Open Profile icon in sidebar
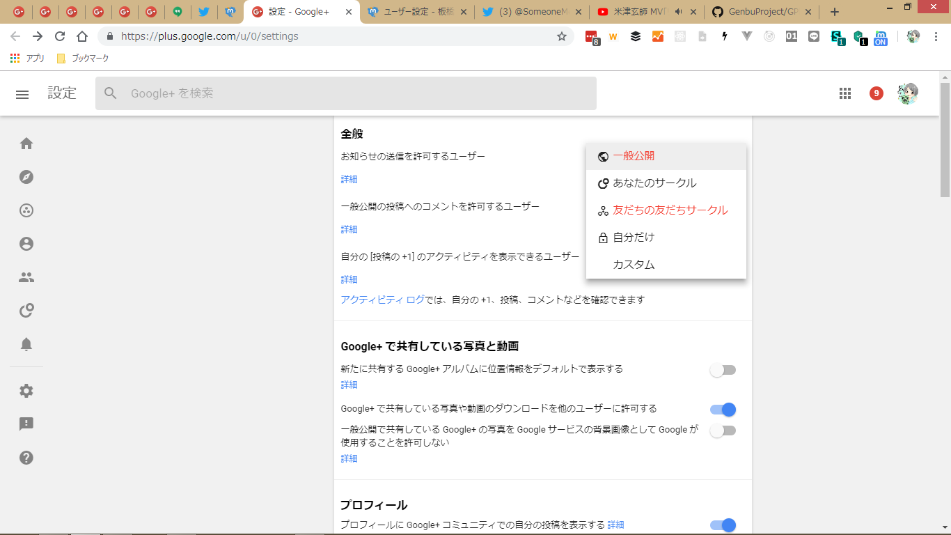951x535 pixels. 26,244
